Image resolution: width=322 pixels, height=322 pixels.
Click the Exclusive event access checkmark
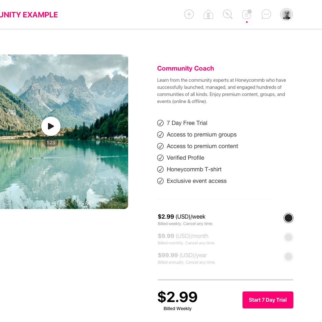pyautogui.click(x=160, y=181)
